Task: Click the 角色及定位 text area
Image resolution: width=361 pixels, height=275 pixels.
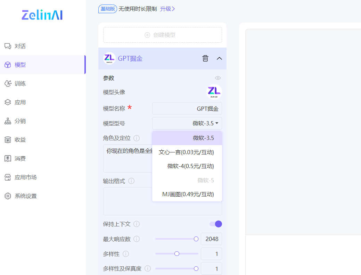Action: coord(128,159)
